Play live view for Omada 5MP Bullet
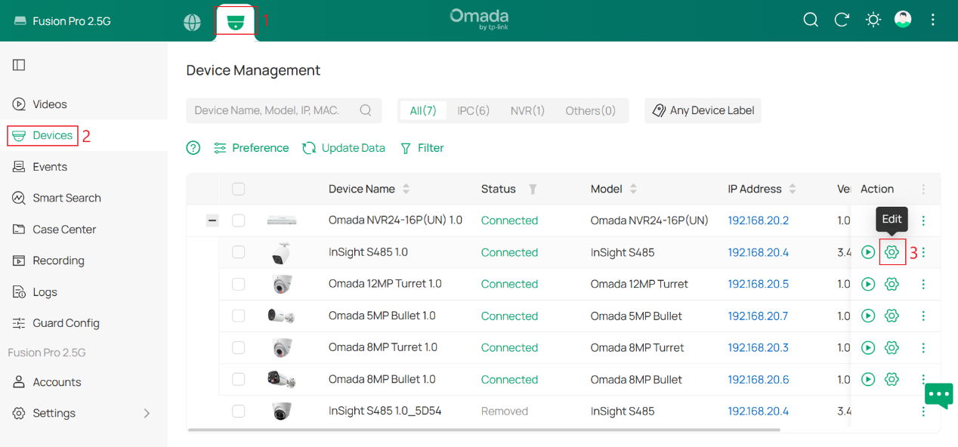The image size is (958, 447). tap(868, 316)
